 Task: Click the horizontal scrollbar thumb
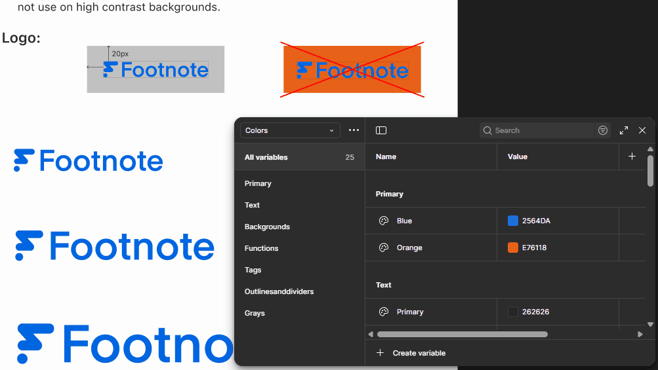(x=463, y=335)
